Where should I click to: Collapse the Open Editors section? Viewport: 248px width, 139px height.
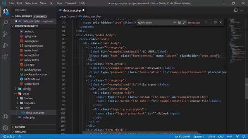13,16
